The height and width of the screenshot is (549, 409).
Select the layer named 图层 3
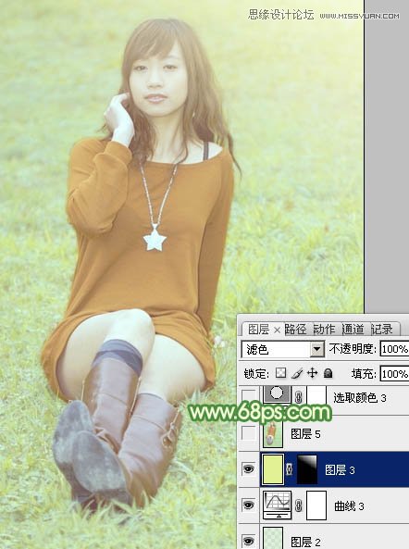(340, 470)
